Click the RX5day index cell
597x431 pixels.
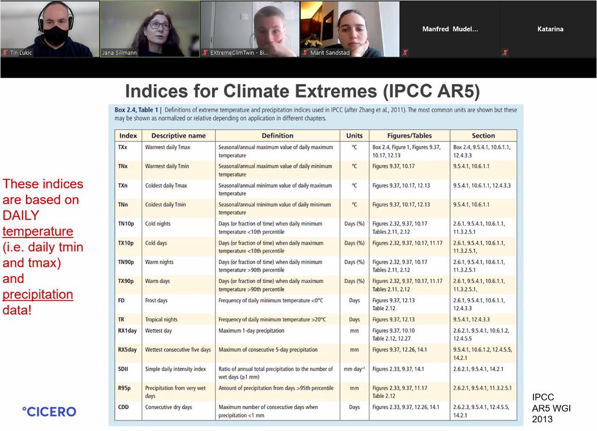point(128,353)
